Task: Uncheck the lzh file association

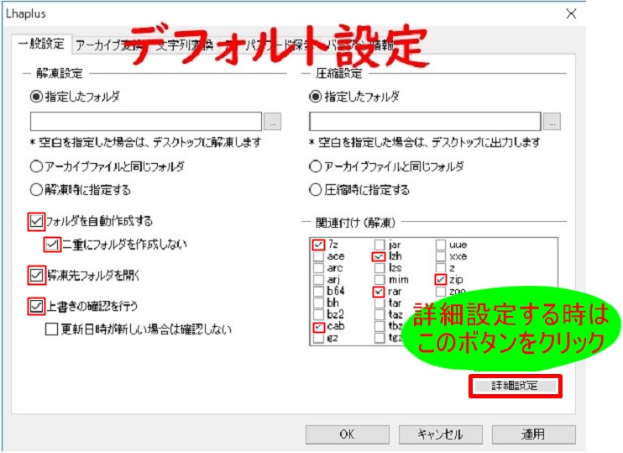Action: pos(379,256)
